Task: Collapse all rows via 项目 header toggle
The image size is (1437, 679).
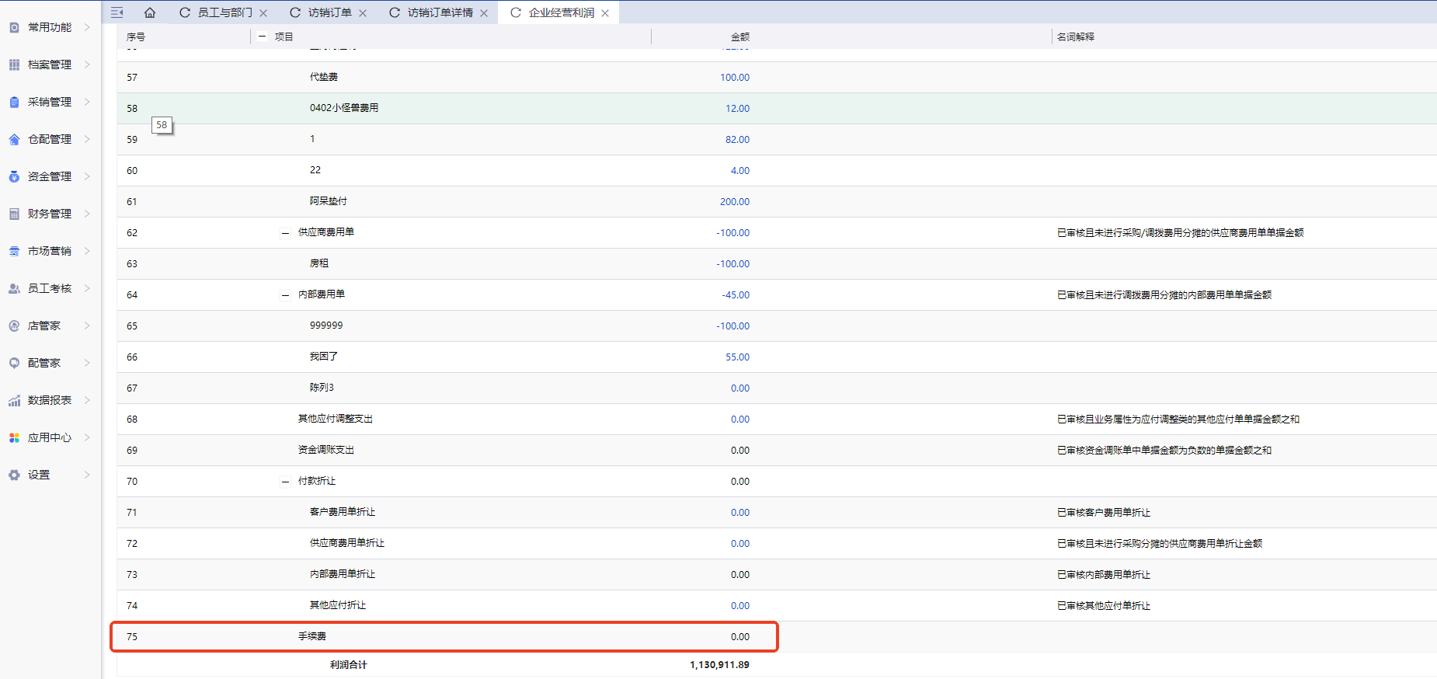Action: point(263,37)
